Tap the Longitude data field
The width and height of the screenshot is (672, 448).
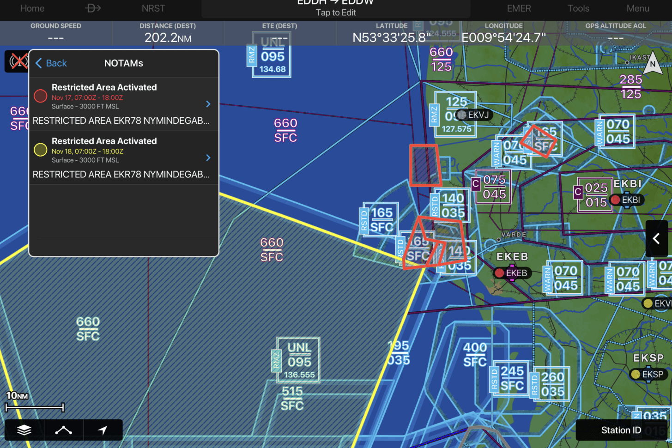click(x=504, y=33)
